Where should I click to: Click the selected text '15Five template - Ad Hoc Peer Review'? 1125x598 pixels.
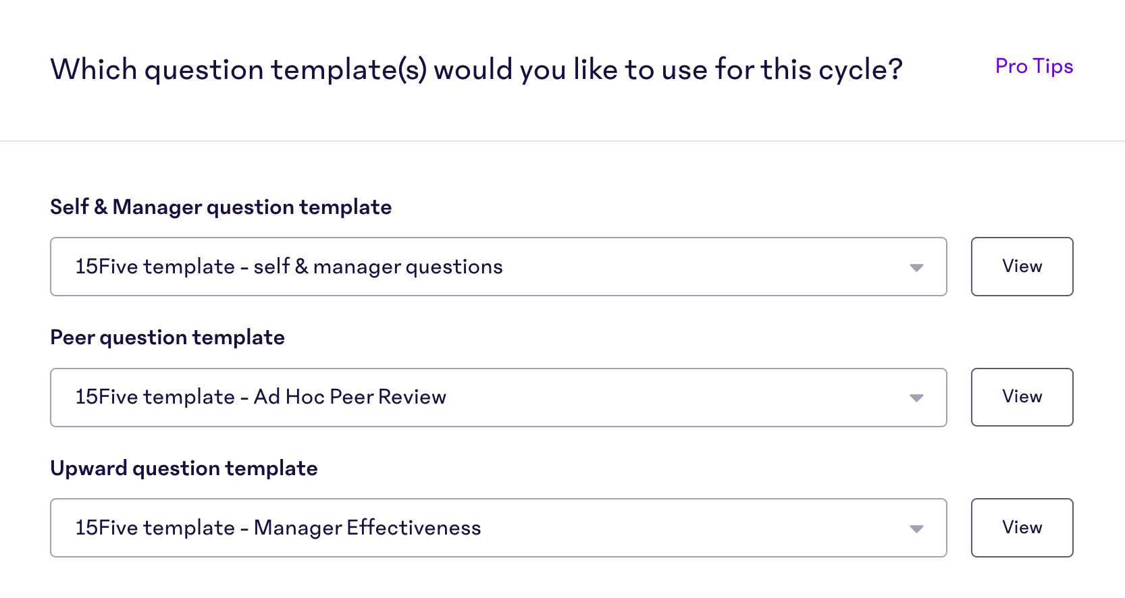click(261, 397)
